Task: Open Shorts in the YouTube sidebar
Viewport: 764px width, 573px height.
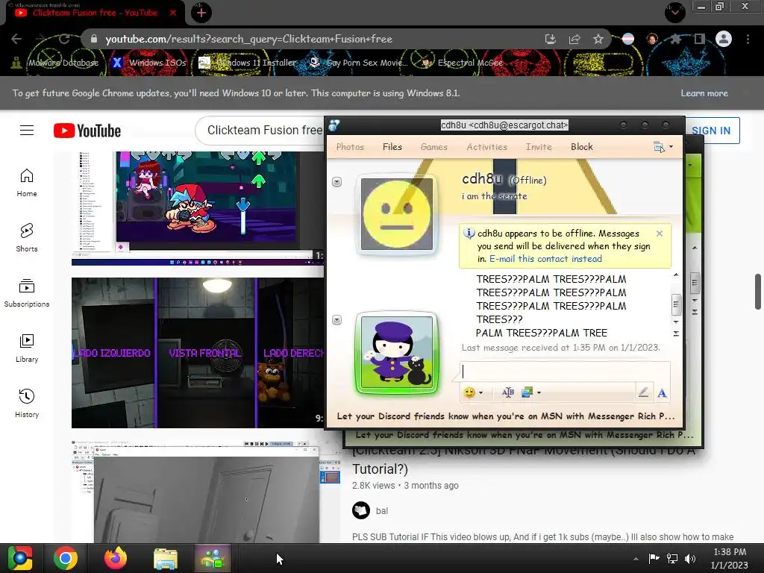Action: (27, 238)
